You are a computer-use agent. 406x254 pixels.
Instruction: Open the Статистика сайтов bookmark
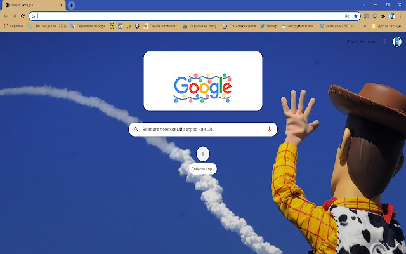240,26
